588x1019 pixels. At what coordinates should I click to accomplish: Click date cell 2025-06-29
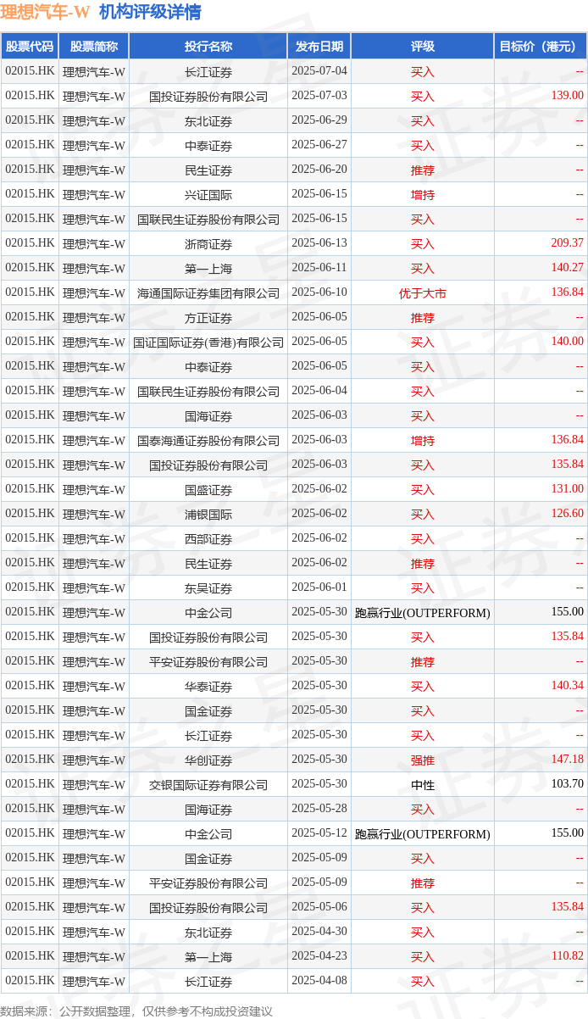(319, 120)
